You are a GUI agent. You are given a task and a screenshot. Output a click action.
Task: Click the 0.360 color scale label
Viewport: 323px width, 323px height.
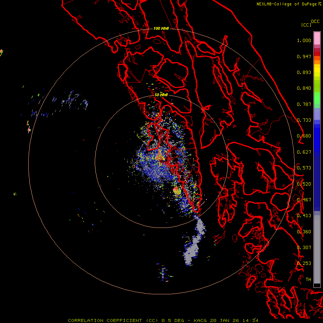point(304,232)
